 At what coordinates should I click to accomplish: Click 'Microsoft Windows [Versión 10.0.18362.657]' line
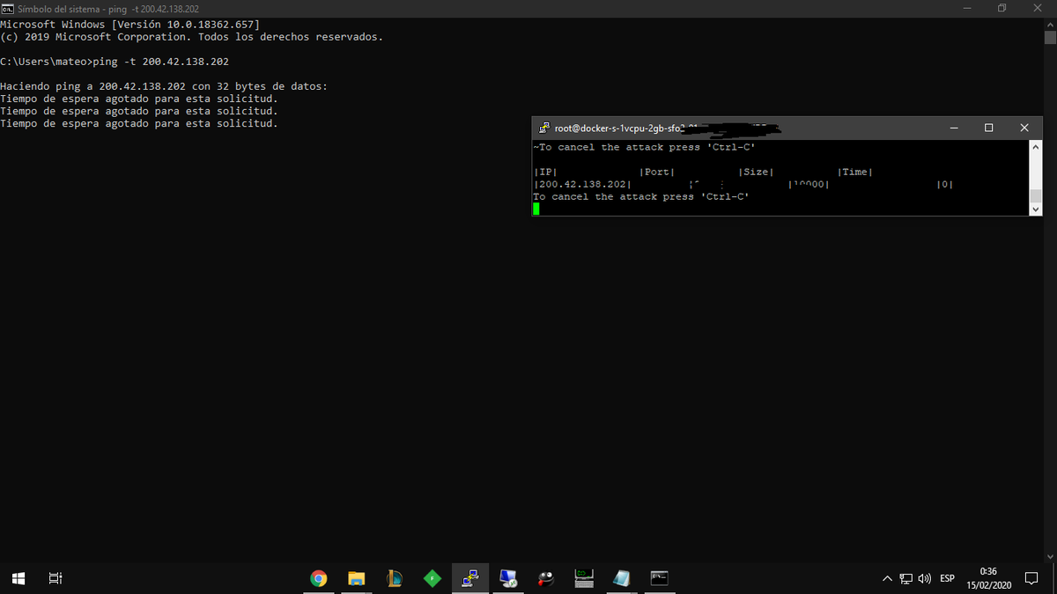click(x=129, y=25)
